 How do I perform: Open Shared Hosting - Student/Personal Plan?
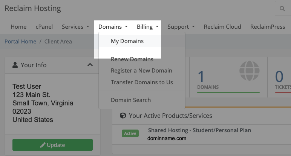tap(199, 130)
